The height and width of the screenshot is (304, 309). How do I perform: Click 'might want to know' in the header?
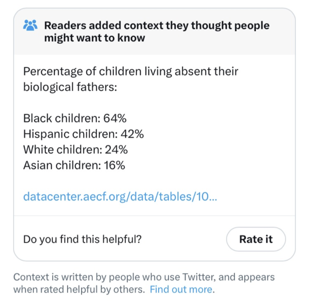point(94,38)
